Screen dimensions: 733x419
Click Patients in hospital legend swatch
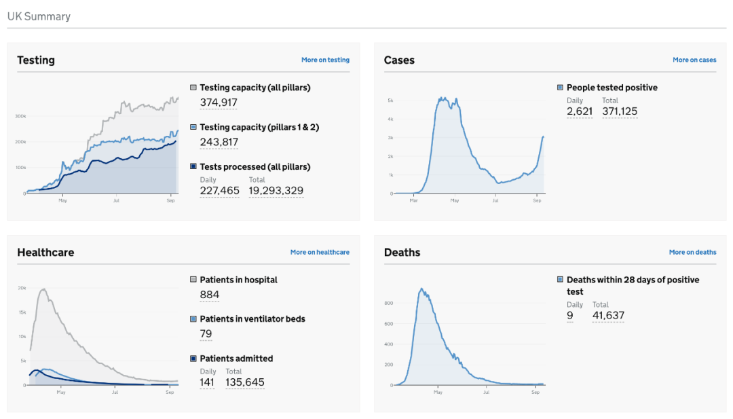[x=193, y=280]
